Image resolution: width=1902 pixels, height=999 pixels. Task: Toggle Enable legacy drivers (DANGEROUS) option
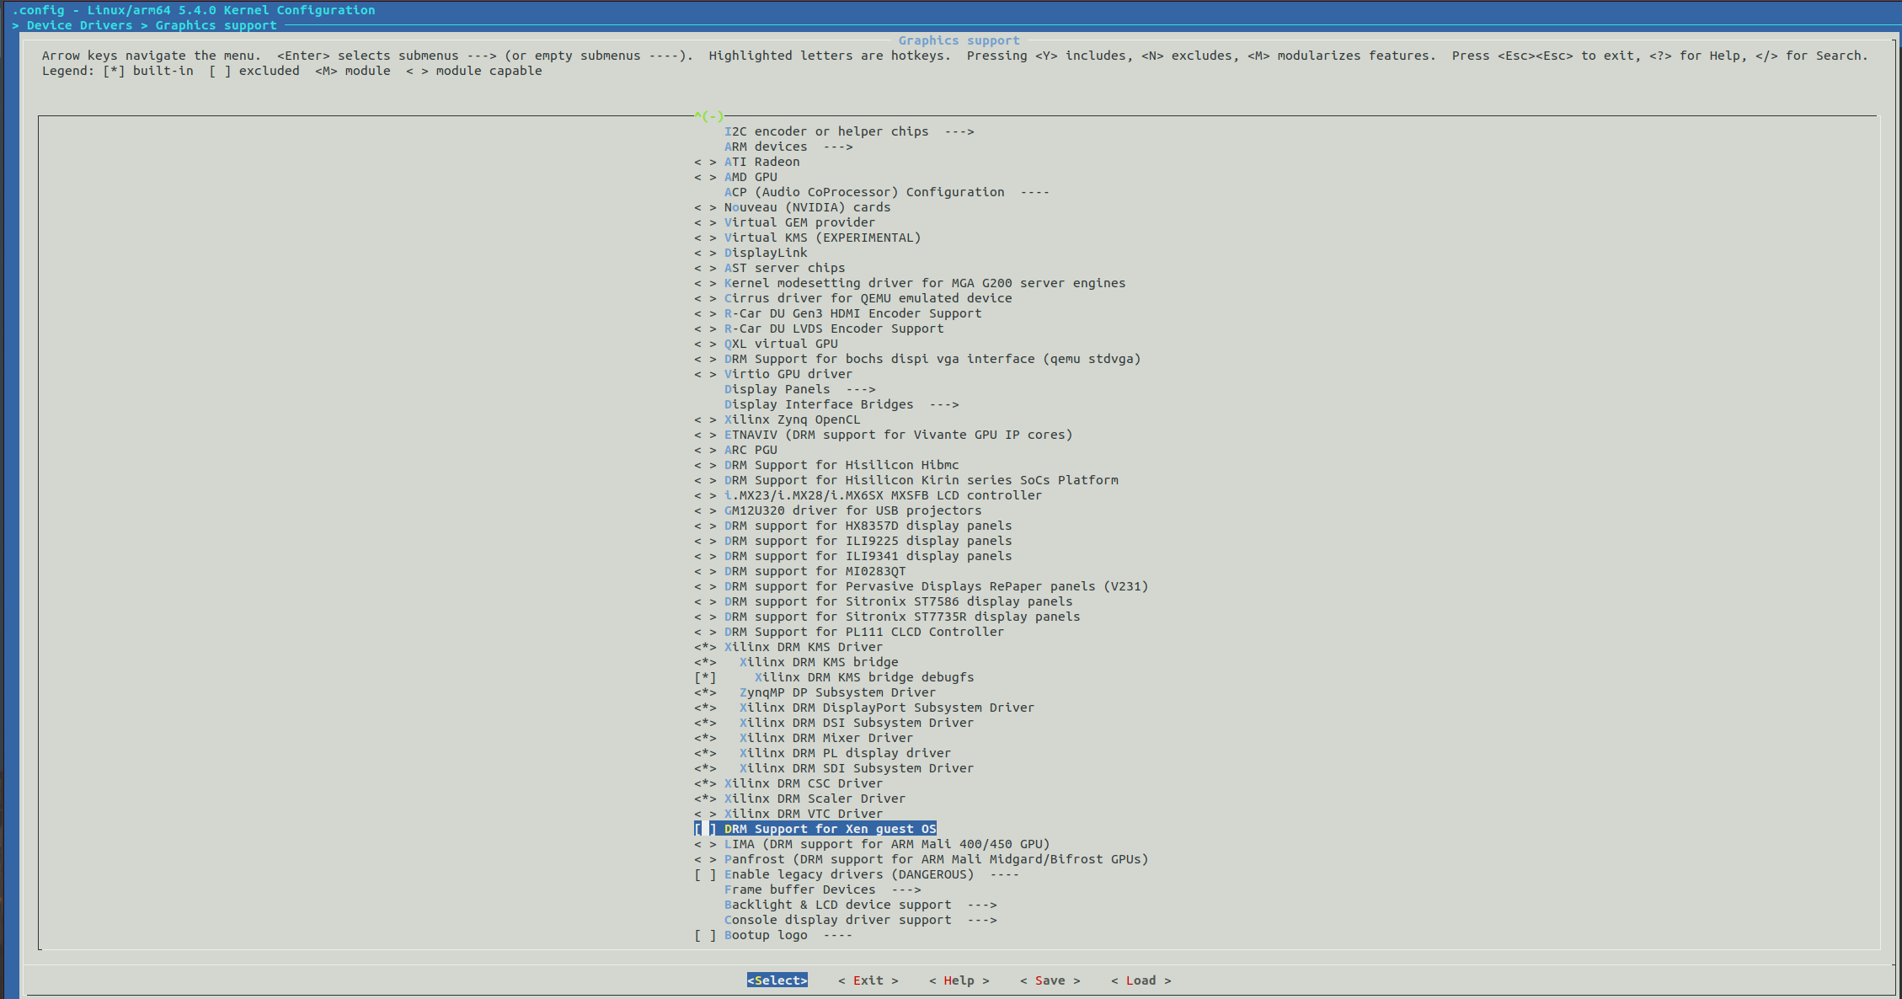705,874
